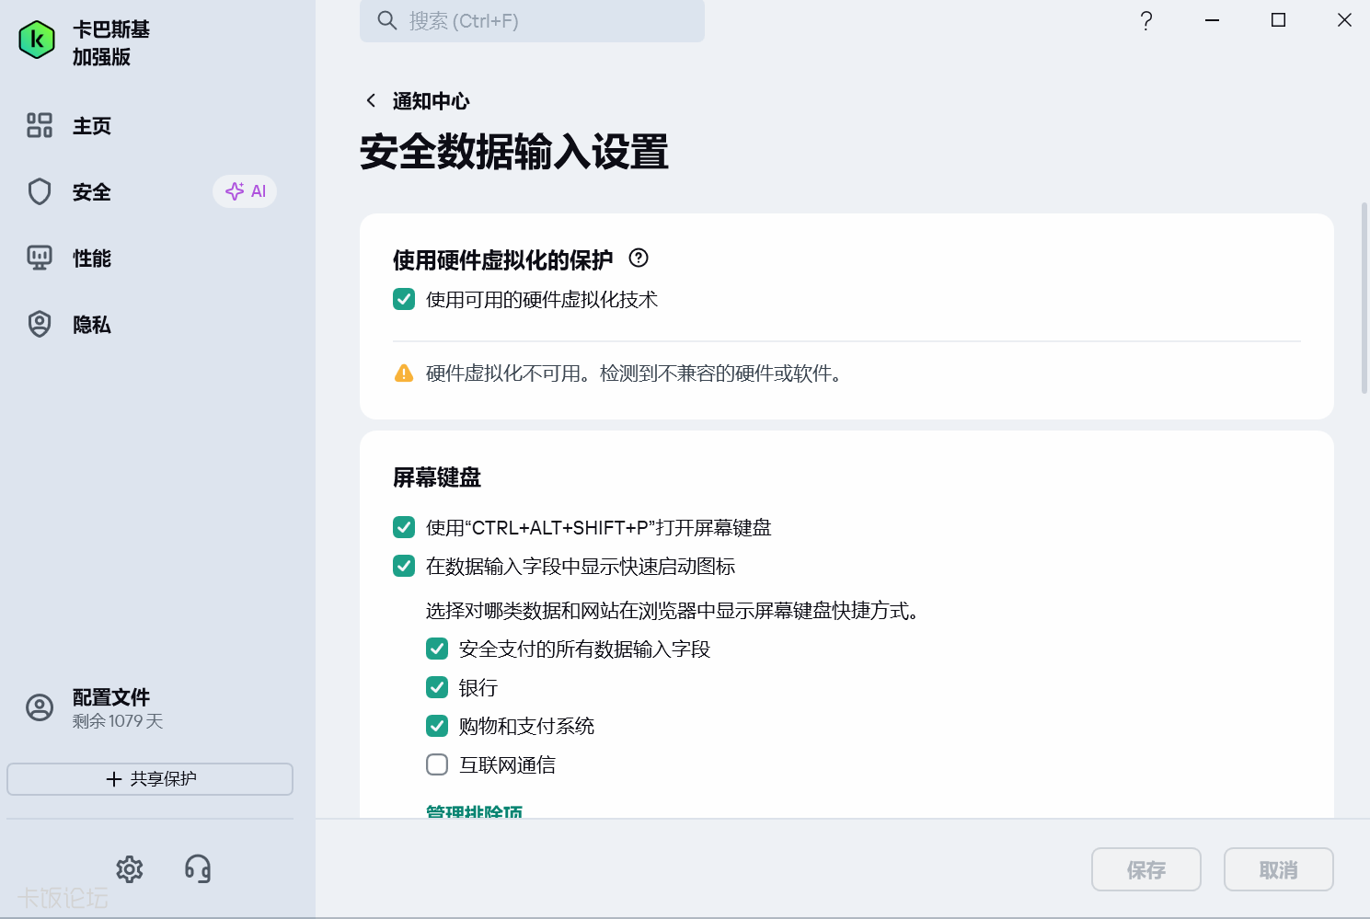The image size is (1370, 919).
Task: Uncheck CTRL+ALT+SHIFT+P keyboard shortcut option
Action: tap(404, 527)
